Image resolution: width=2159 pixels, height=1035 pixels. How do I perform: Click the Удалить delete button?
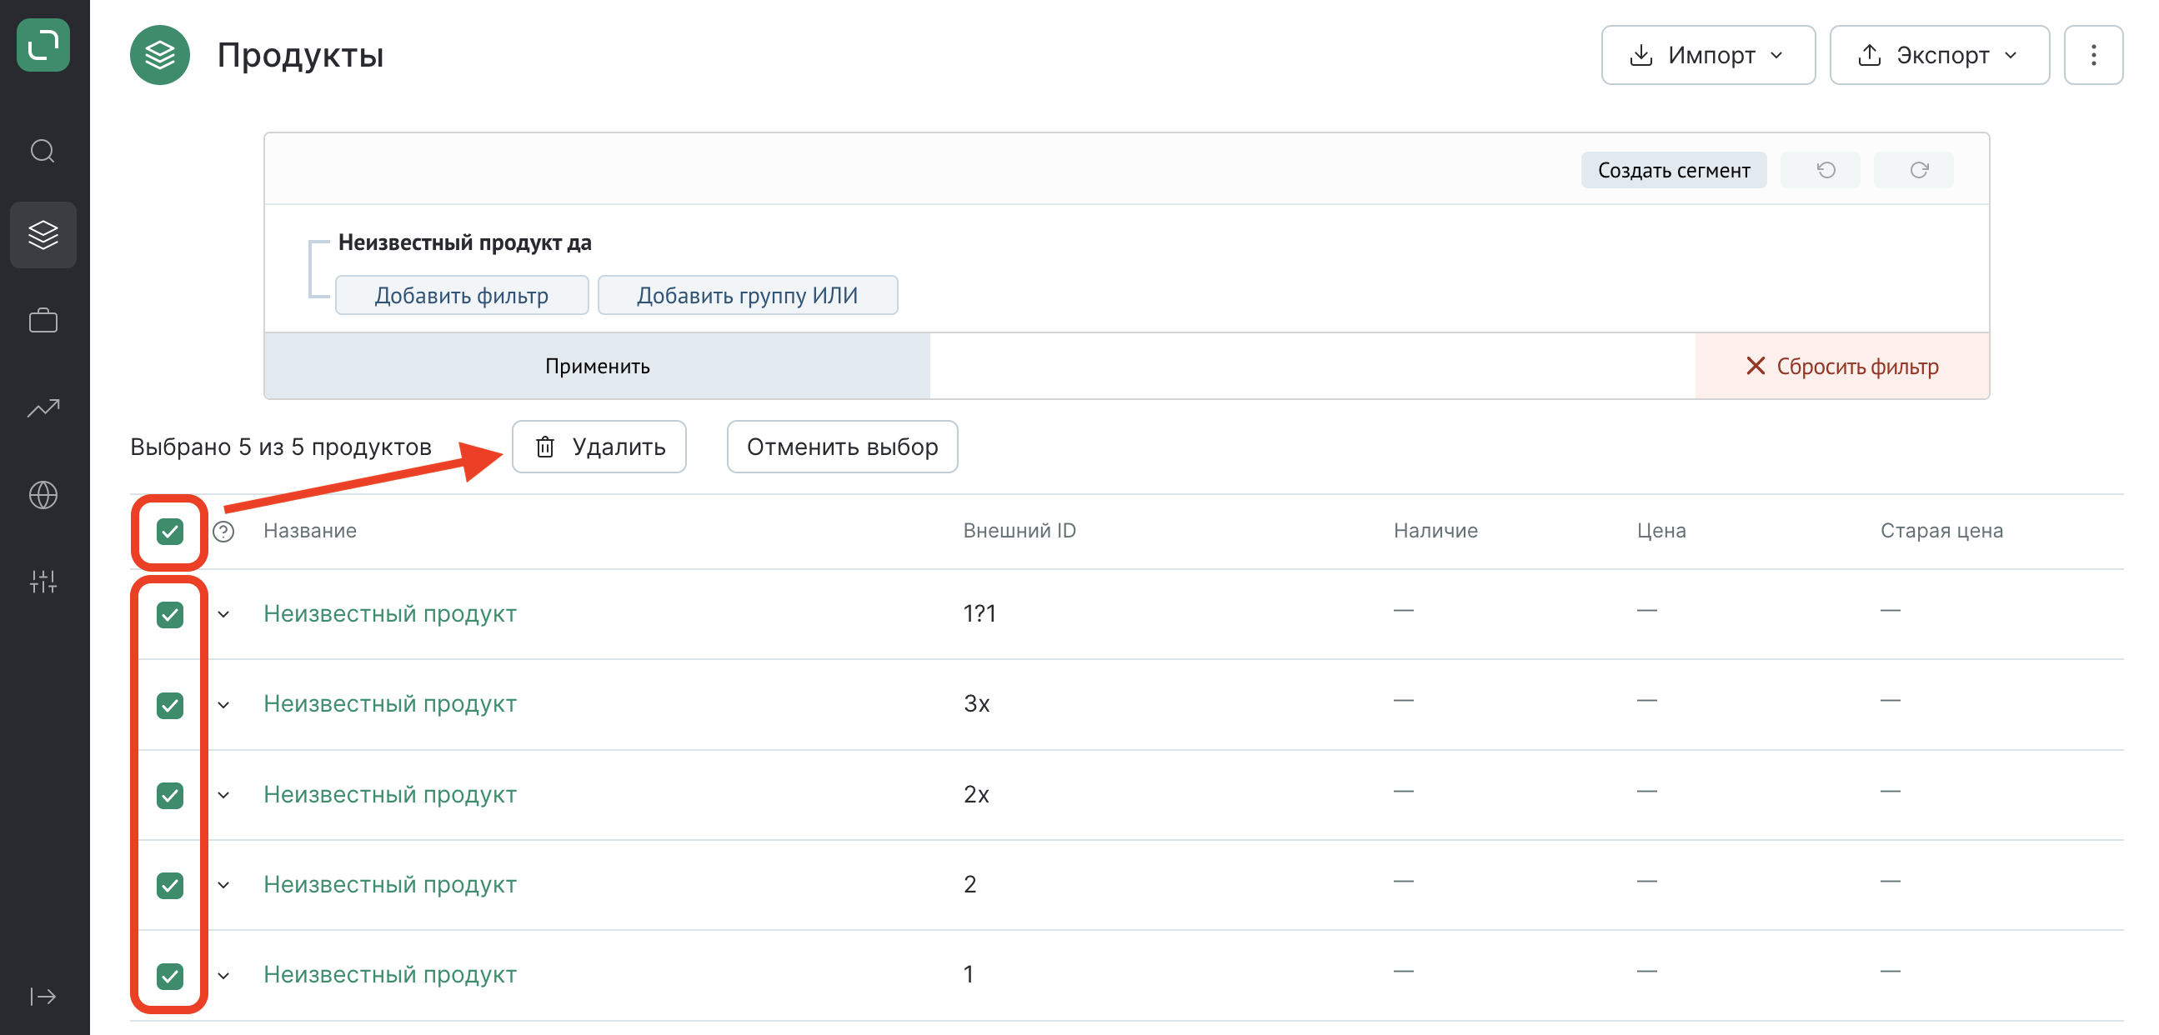point(599,447)
